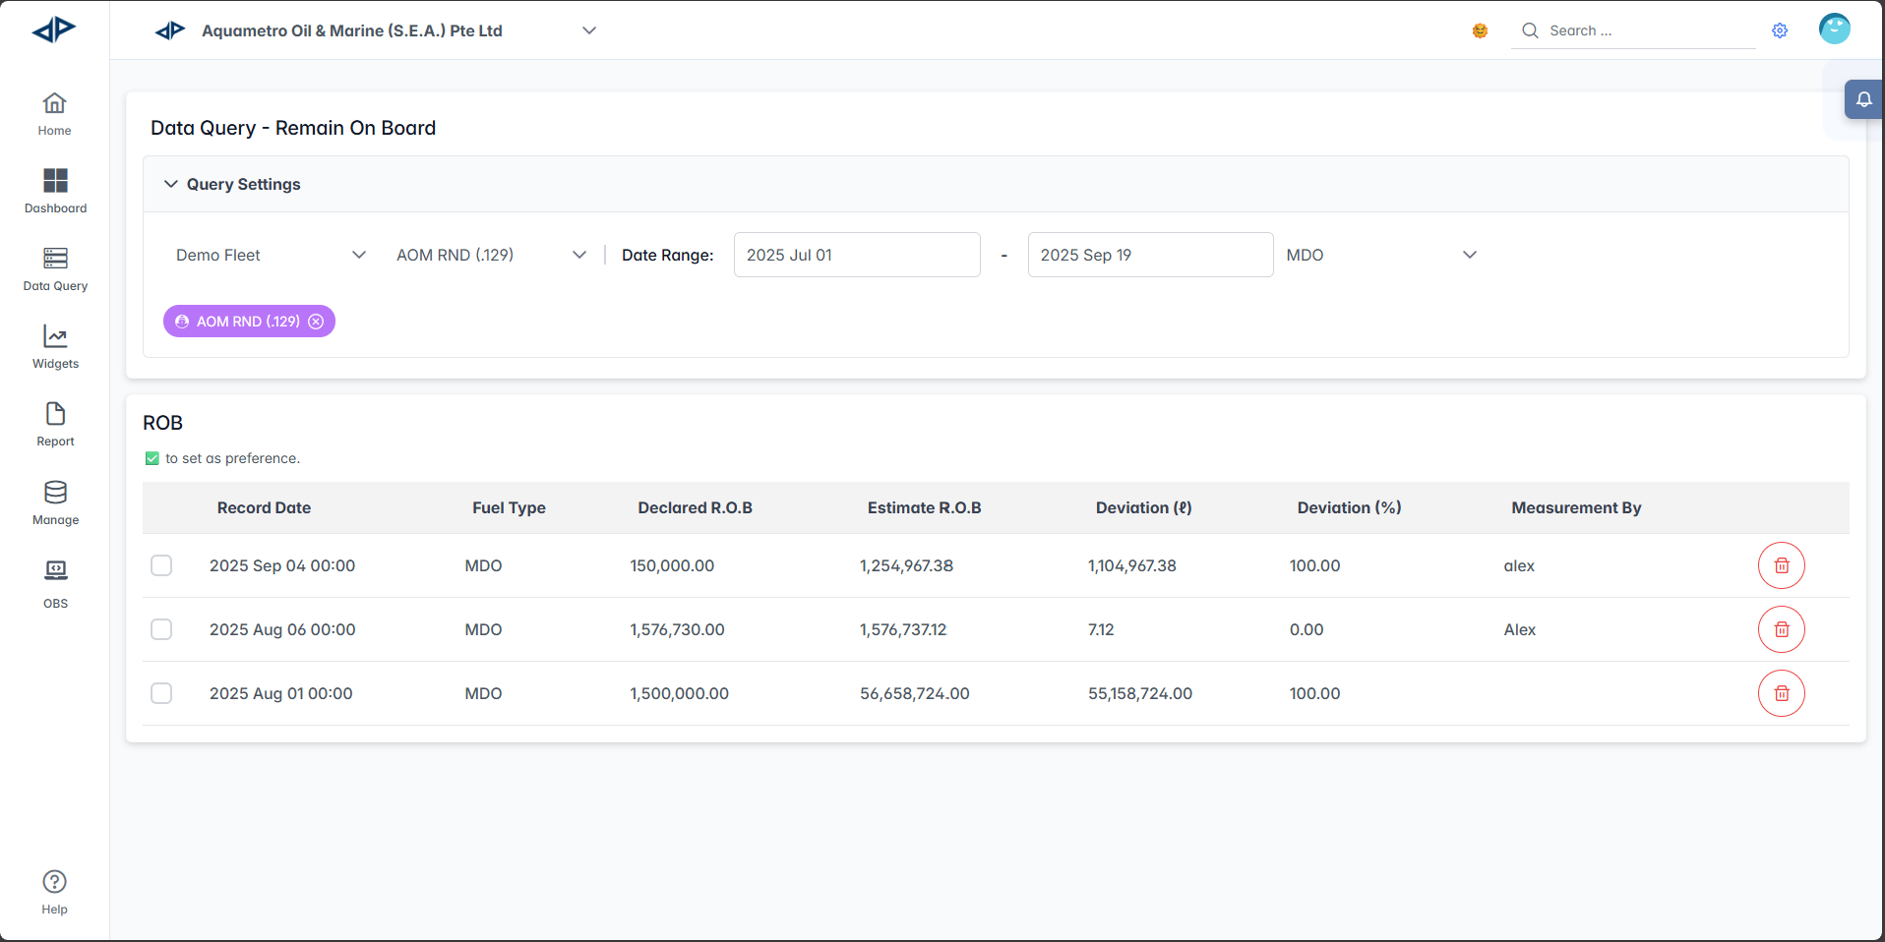Click the notification bell icon

click(x=1863, y=99)
